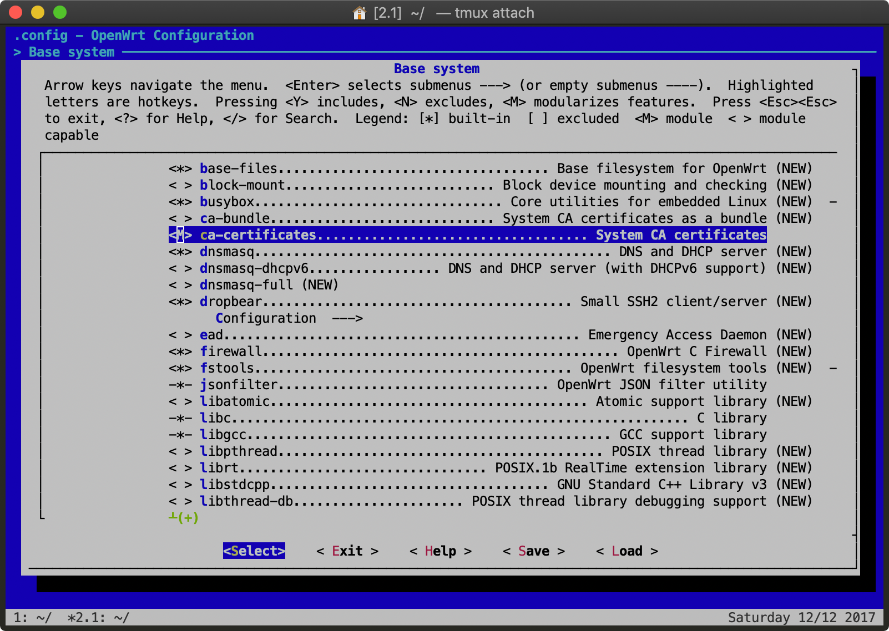Activate the Select button
889x631 pixels.
254,551
